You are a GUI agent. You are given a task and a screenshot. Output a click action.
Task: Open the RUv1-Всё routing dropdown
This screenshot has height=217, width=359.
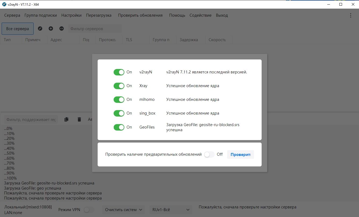point(171,210)
